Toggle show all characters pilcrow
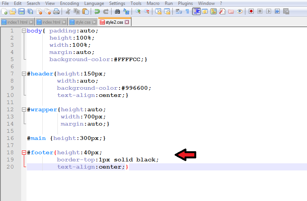Screen dimensions: 307x201 (x=188, y=12)
